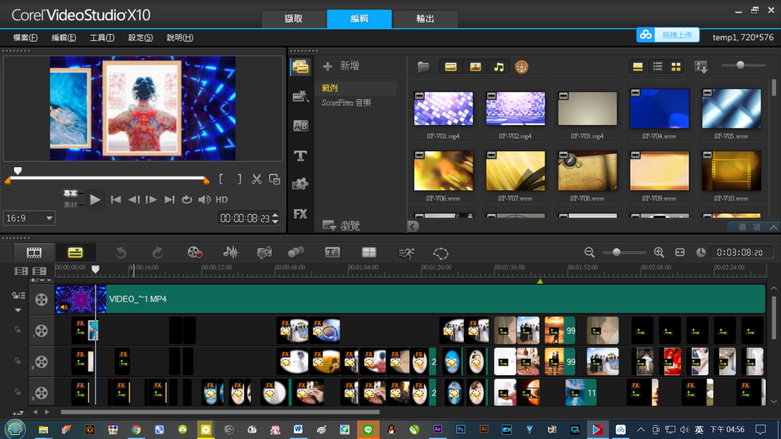
Task: Open Auto Music tool
Action: point(264,253)
